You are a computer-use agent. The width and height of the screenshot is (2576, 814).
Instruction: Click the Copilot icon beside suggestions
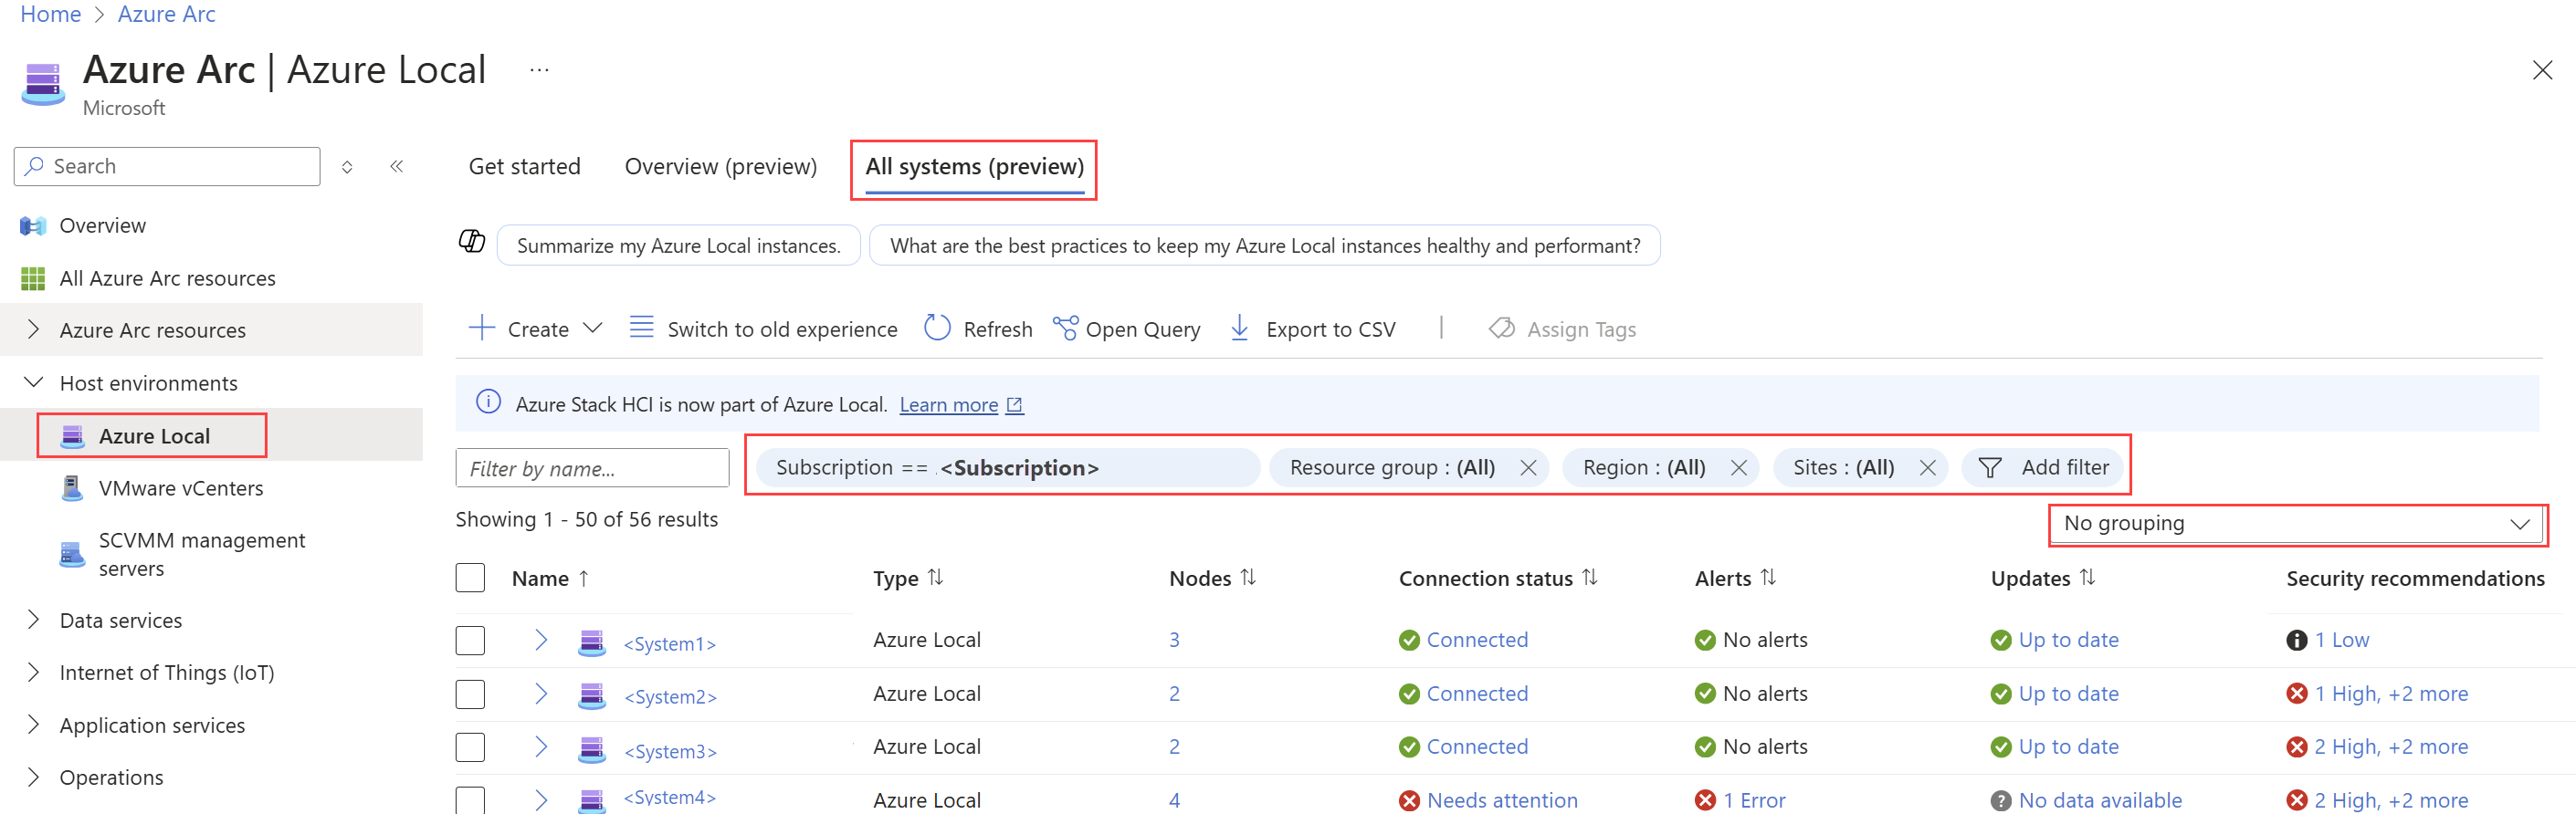[x=472, y=241]
